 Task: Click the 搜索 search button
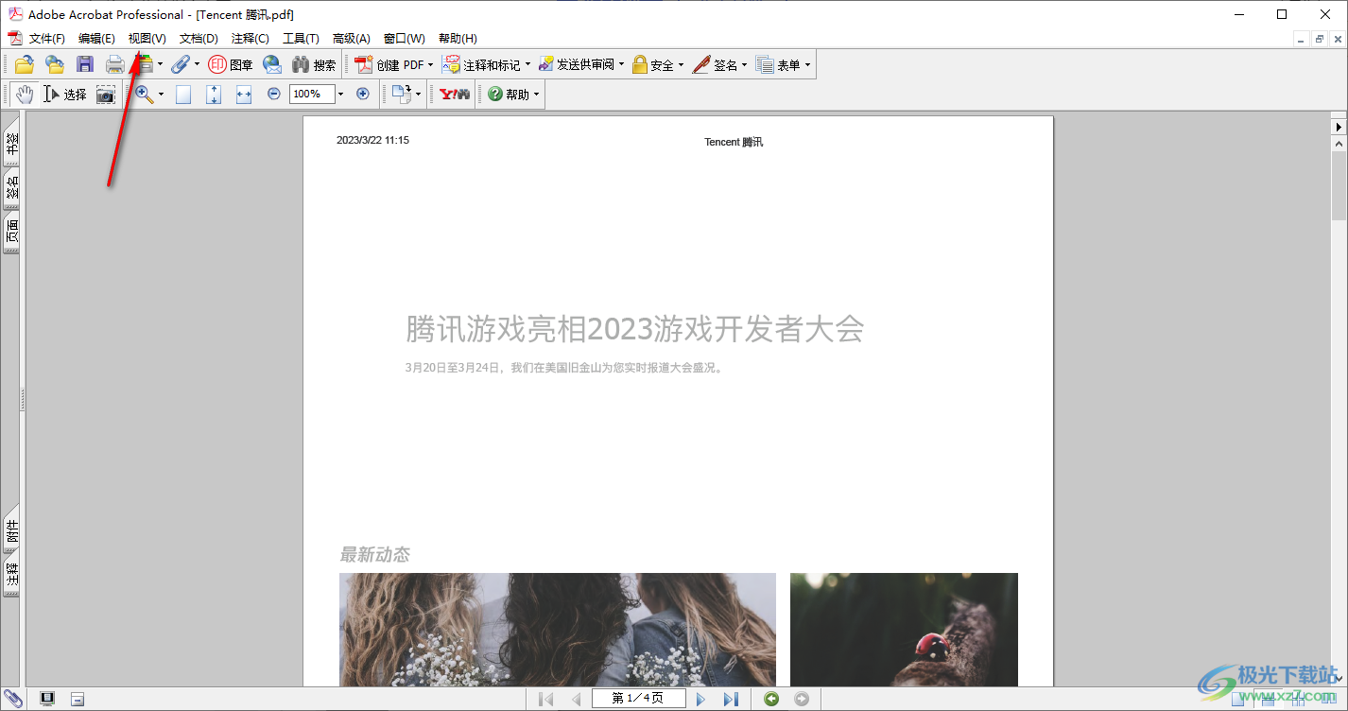[x=314, y=64]
